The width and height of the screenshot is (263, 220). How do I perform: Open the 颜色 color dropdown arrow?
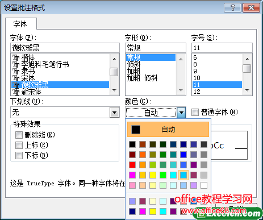pyautogui.click(x=181, y=113)
